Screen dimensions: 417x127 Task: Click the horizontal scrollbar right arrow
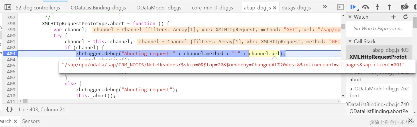[339, 101]
